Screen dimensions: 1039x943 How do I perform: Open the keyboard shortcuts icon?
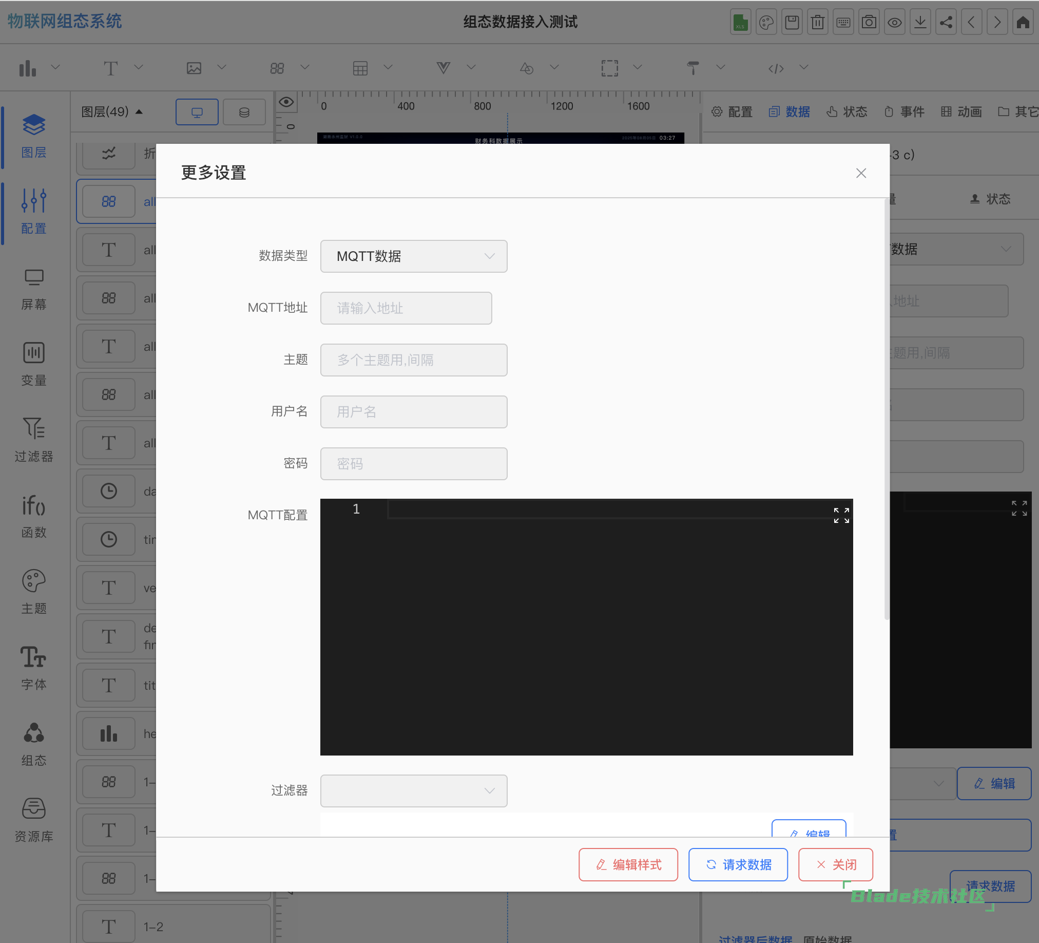[x=843, y=22]
